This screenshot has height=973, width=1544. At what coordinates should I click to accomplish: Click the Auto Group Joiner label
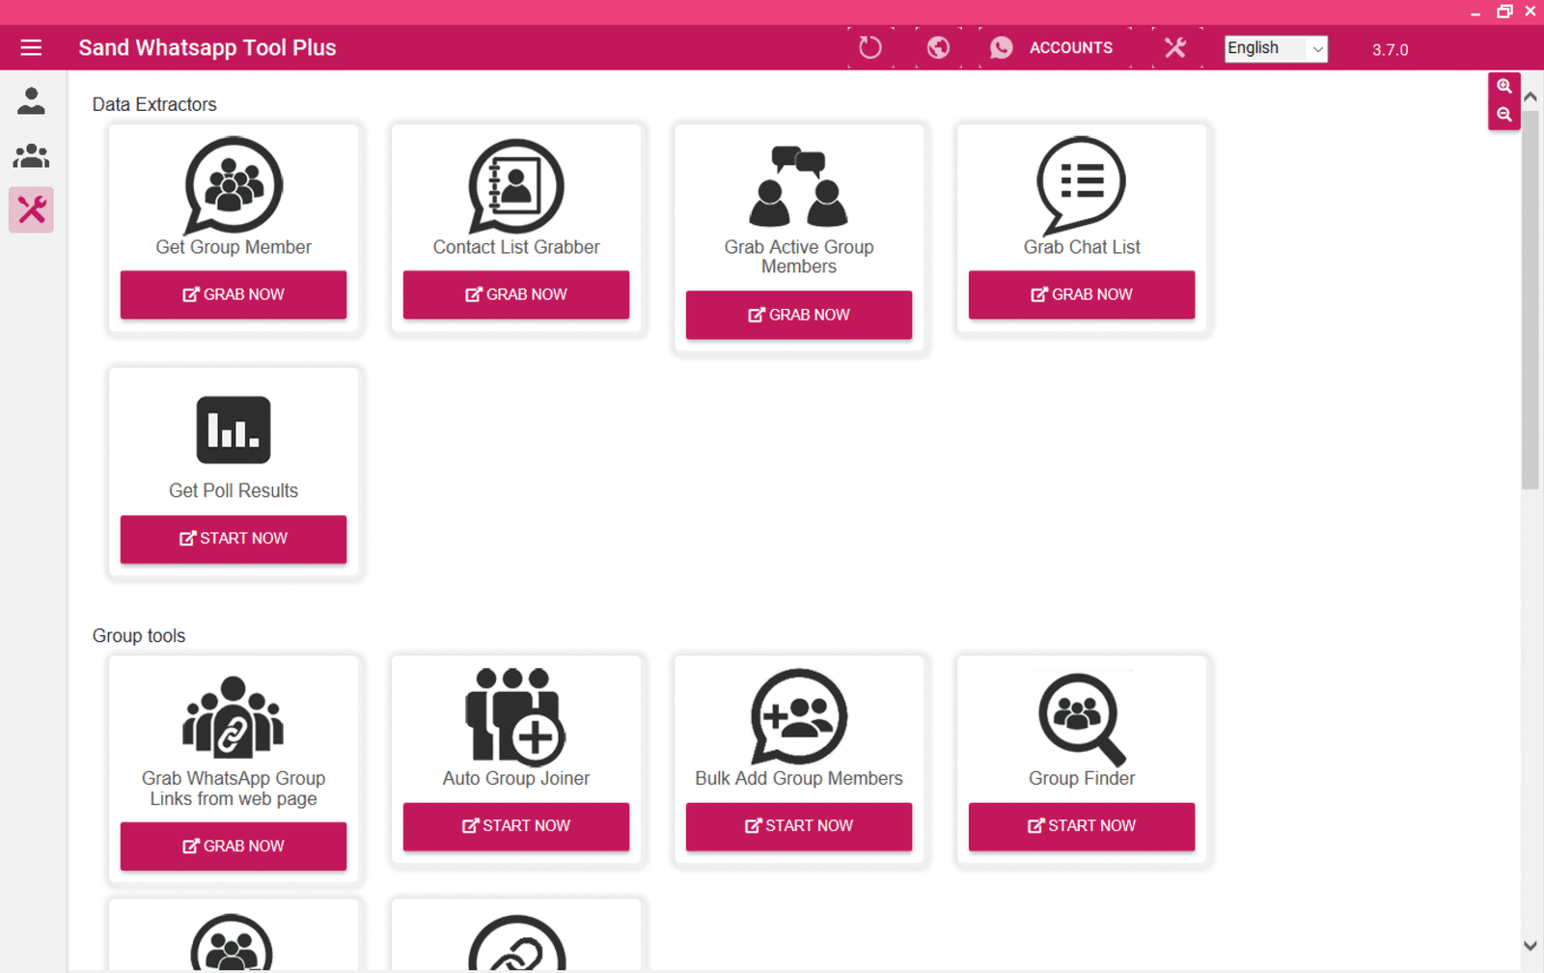pyautogui.click(x=516, y=778)
